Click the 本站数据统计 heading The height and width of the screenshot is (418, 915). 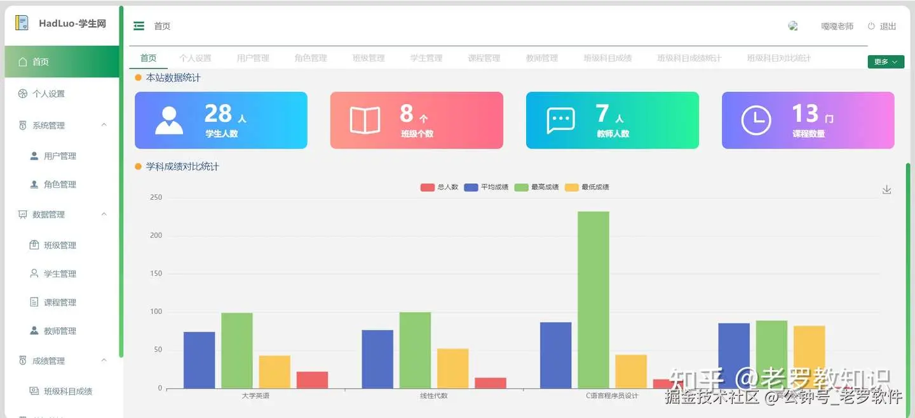[173, 78]
